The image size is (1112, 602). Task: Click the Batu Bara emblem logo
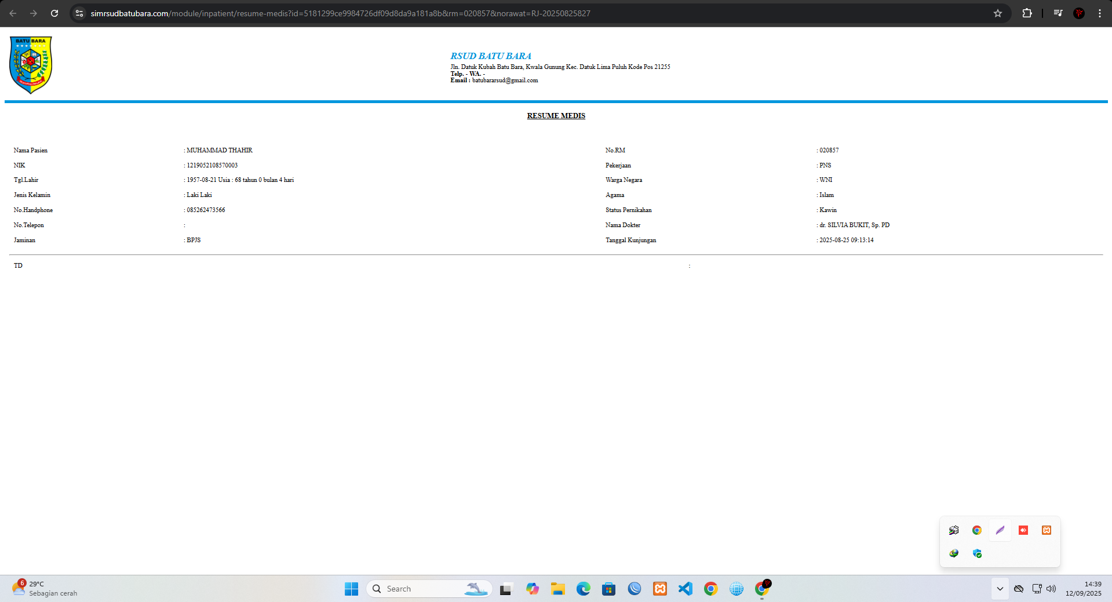[x=31, y=65]
